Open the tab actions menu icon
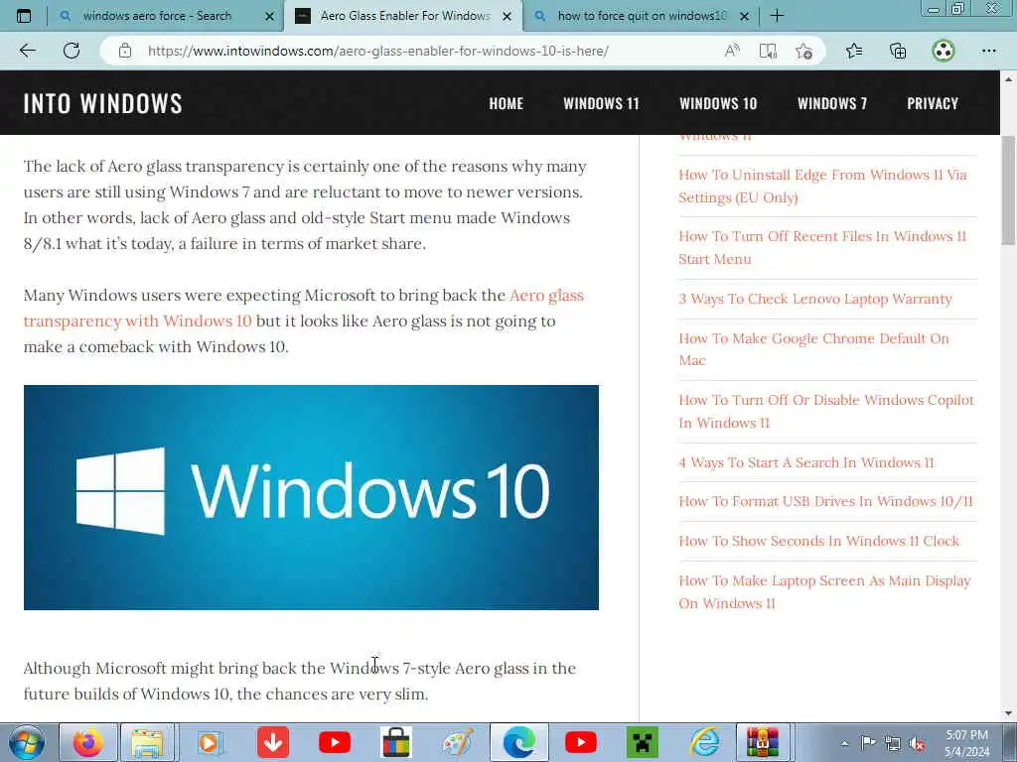The height and width of the screenshot is (762, 1017). click(24, 16)
